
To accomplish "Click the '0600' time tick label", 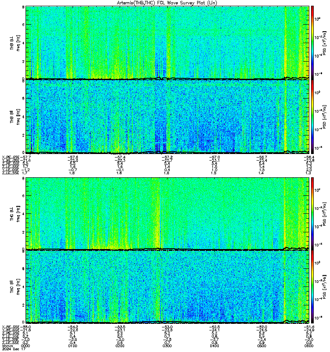I will tap(309, 346).
